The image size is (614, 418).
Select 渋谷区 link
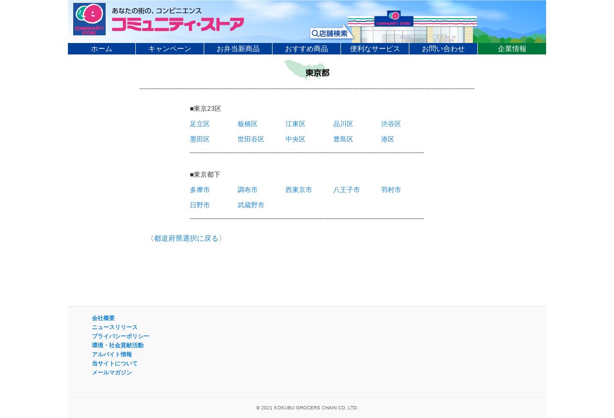(391, 124)
